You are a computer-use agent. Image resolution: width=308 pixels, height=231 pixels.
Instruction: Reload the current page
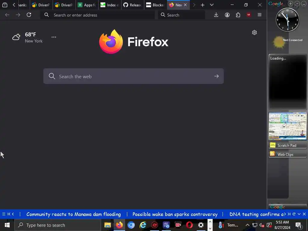[x=29, y=15]
